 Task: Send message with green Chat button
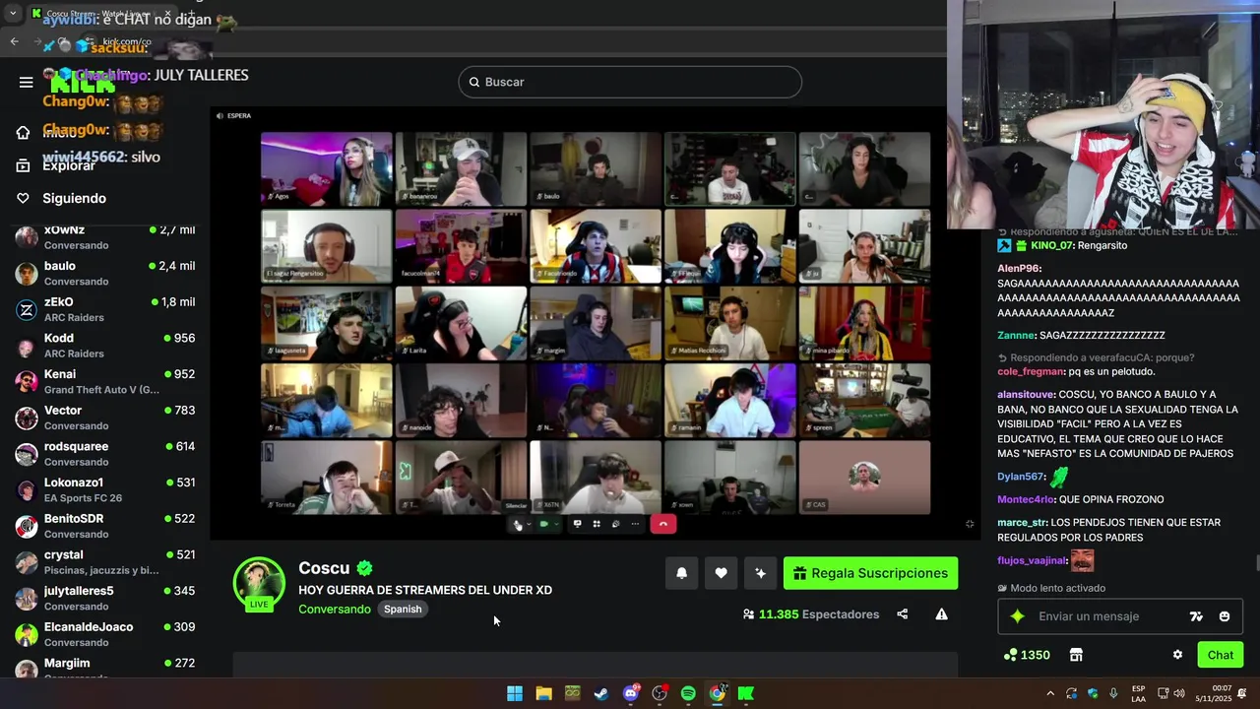pos(1220,655)
